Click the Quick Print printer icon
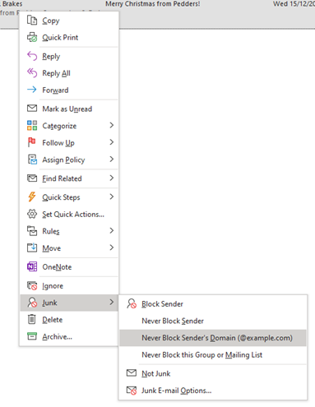 pos(32,37)
